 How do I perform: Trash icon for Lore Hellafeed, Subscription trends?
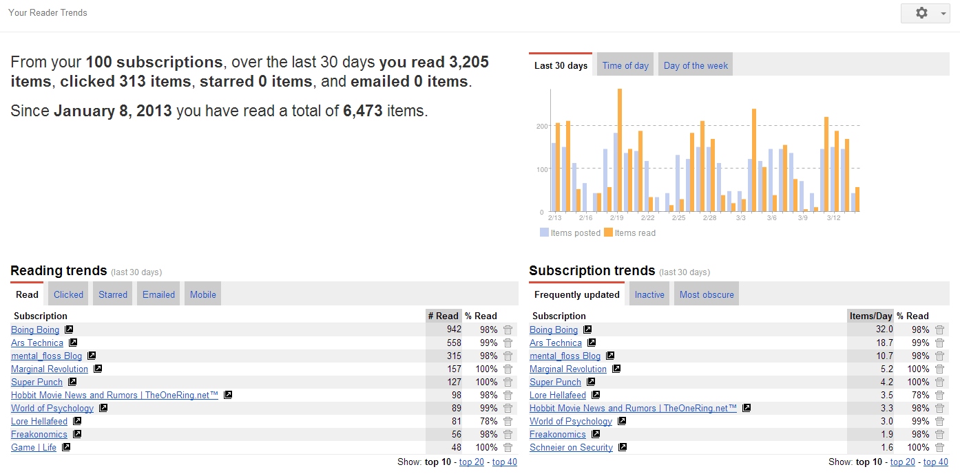(939, 396)
